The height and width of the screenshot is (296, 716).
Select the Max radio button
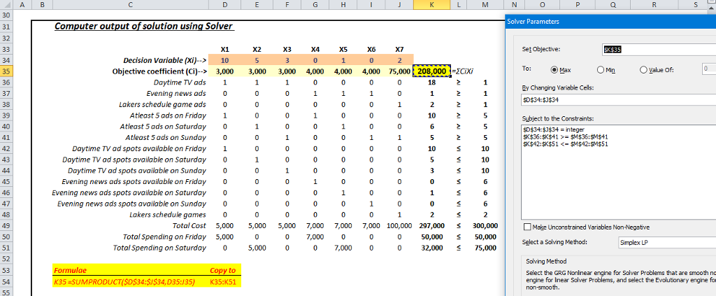pyautogui.click(x=557, y=70)
